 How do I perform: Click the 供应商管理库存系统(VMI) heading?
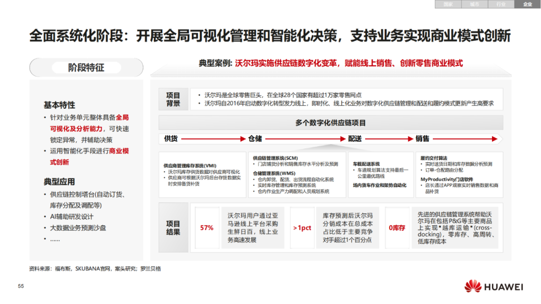[190, 166]
